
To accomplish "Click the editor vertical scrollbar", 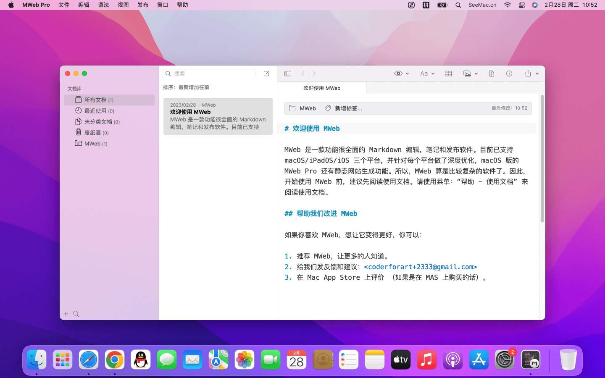I will coord(542,160).
